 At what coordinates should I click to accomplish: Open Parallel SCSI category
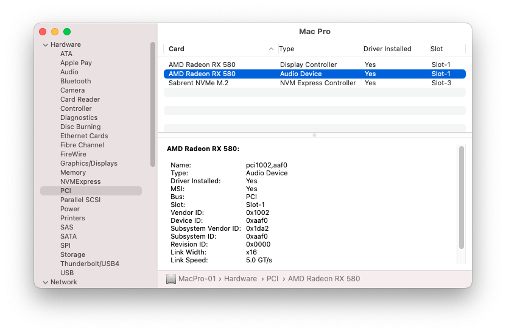(x=80, y=200)
